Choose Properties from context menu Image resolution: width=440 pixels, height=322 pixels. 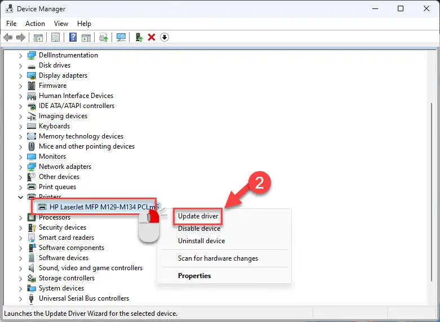(x=194, y=276)
